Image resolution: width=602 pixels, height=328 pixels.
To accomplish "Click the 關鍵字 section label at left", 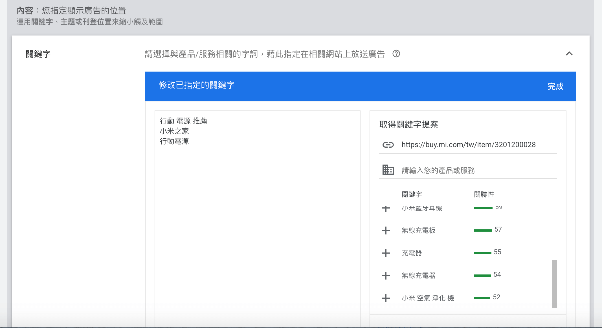I will point(38,54).
